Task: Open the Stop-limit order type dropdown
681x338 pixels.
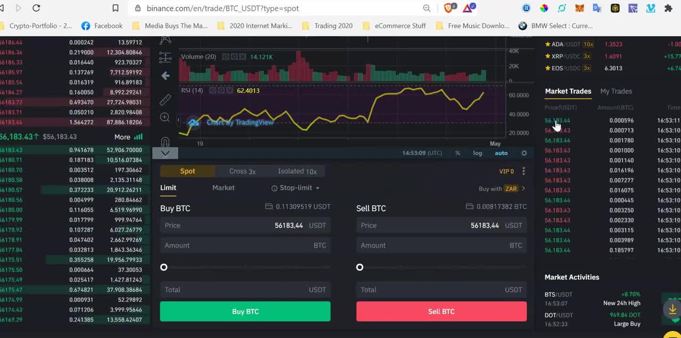Action: (295, 188)
